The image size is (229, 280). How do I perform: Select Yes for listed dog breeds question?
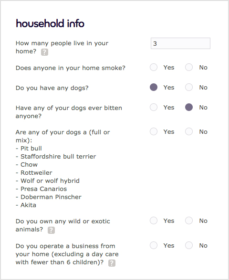(154, 131)
